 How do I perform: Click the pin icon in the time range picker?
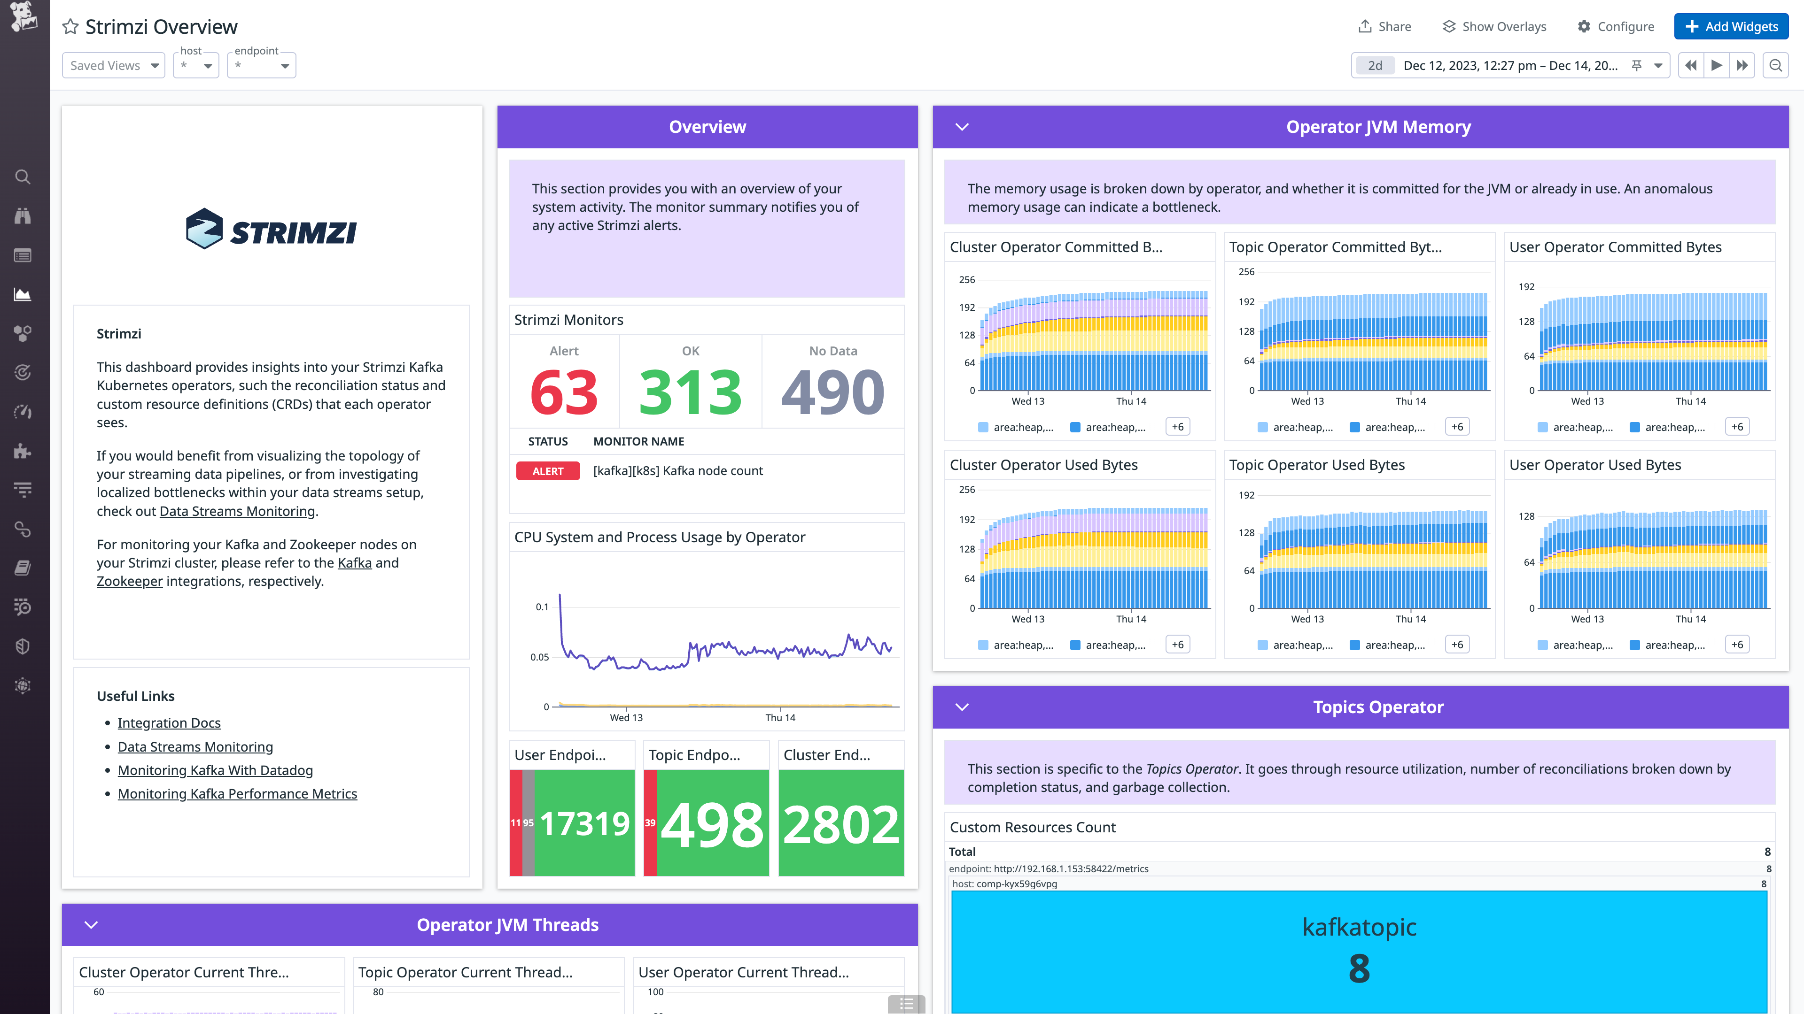click(x=1636, y=65)
